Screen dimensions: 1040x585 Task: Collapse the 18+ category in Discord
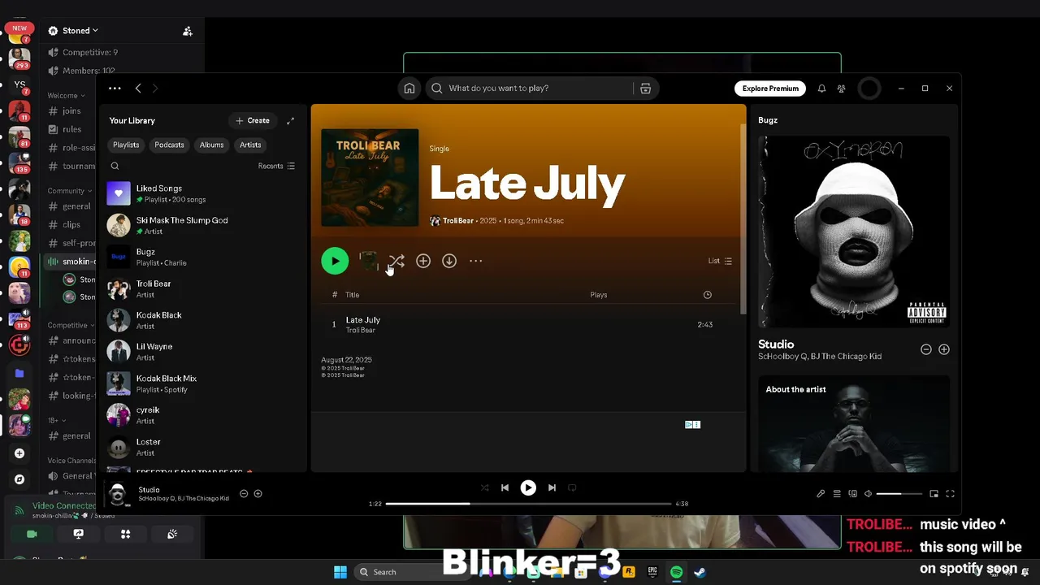point(55,420)
